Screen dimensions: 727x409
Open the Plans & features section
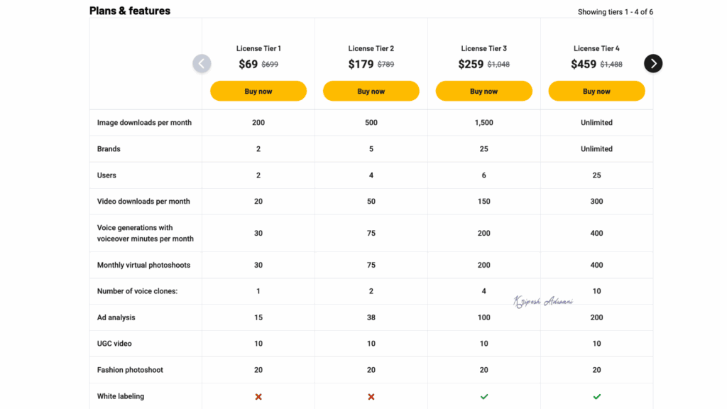129,11
